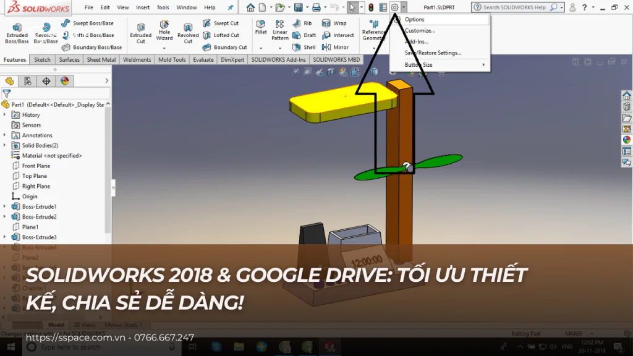Open the Tools menu
The width and height of the screenshot is (633, 356).
[163, 7]
